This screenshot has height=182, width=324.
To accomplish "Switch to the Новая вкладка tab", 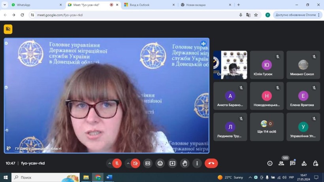I will (x=205, y=5).
